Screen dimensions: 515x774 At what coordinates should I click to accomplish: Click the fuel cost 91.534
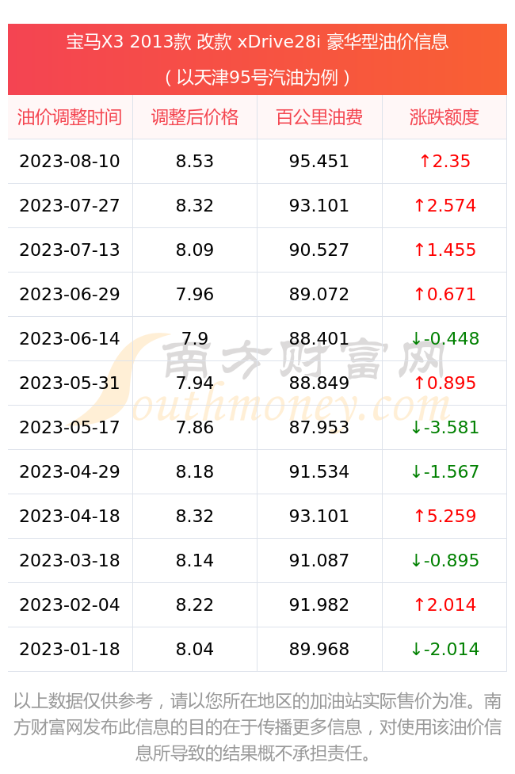pos(319,472)
